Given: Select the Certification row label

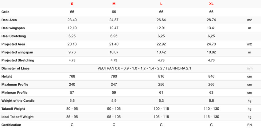Looking at the screenshot, I should point(11,125).
